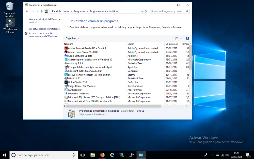Click the EaseUS Partition Master icon

(x=66, y=75)
